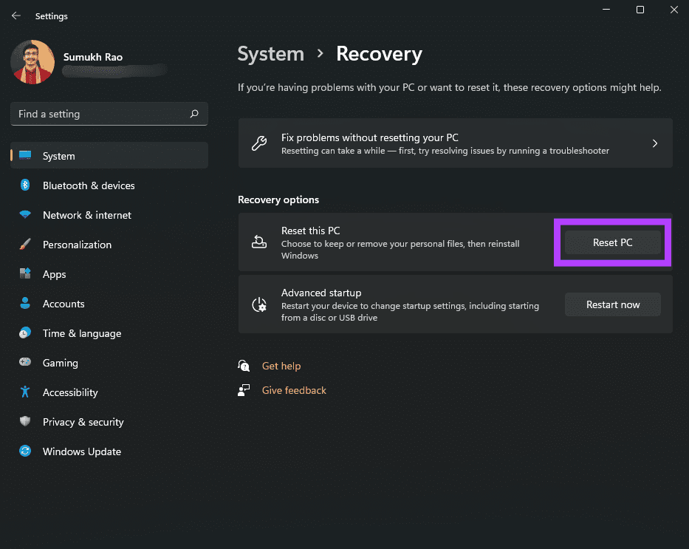Click the Reset PC button

coord(612,242)
